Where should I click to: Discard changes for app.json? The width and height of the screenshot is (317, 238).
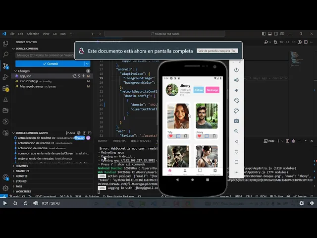[x=79, y=76]
